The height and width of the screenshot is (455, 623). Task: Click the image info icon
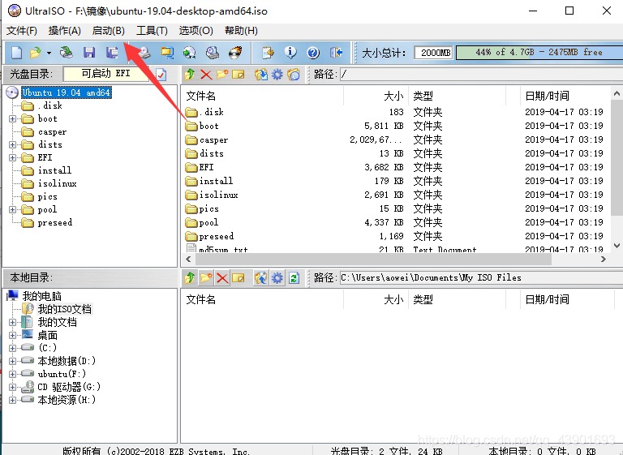(290, 53)
